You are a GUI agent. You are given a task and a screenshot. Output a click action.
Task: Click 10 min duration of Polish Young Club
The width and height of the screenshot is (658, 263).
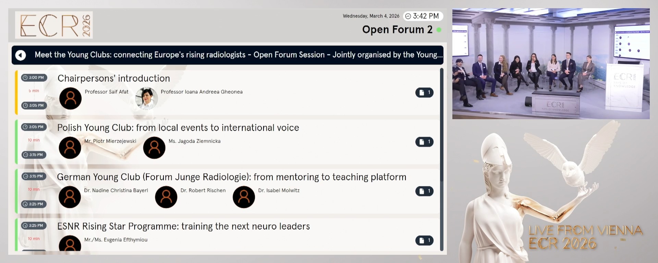(x=34, y=140)
